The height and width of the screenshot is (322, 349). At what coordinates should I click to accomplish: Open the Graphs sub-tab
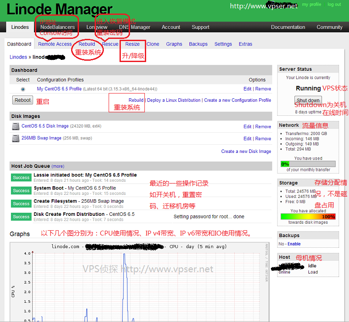[x=174, y=44]
